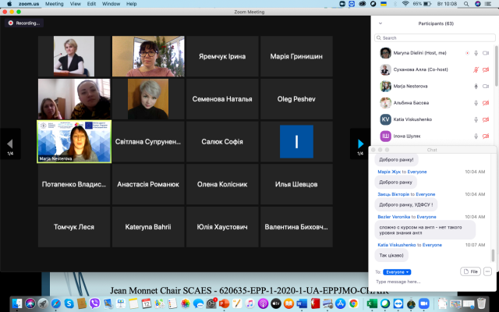Click the Ukrainian flag input source icon

(384, 4)
